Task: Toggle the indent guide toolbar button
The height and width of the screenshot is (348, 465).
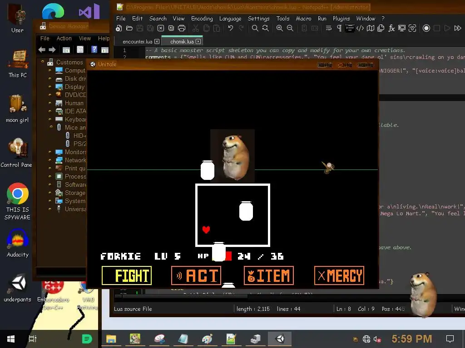Action: pyautogui.click(x=350, y=28)
